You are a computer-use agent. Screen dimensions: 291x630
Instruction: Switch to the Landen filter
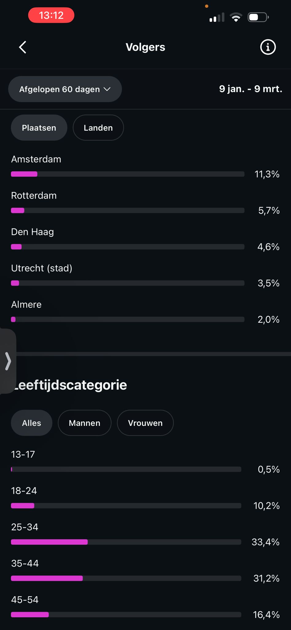tap(98, 128)
